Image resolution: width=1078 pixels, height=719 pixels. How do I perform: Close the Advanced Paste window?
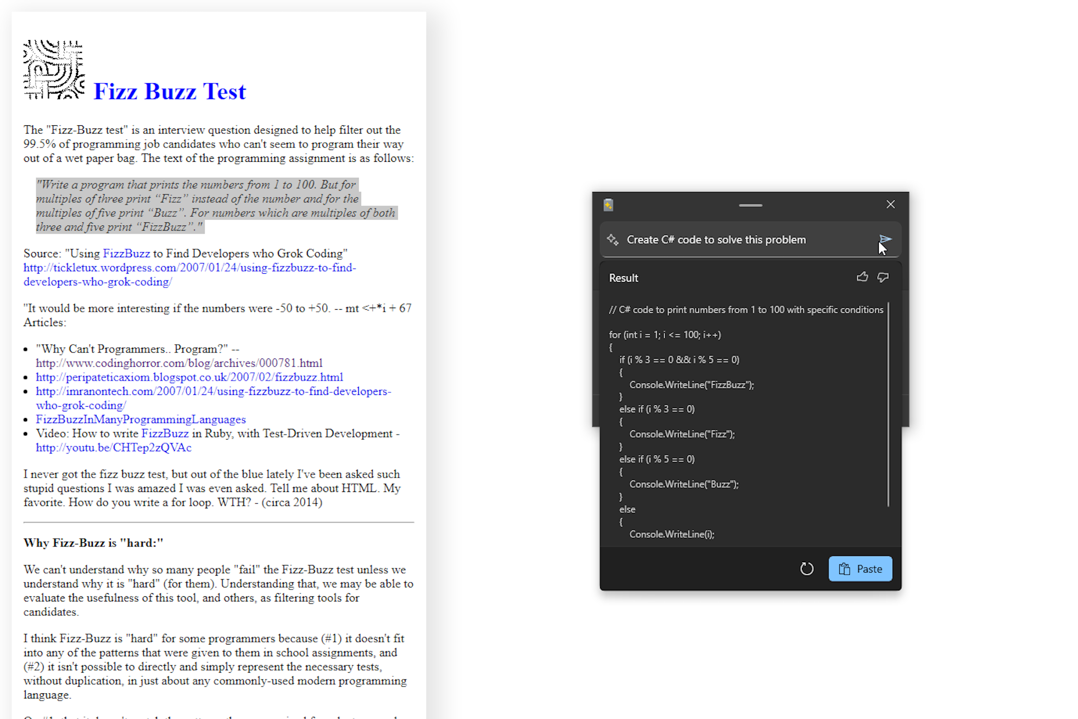[891, 204]
